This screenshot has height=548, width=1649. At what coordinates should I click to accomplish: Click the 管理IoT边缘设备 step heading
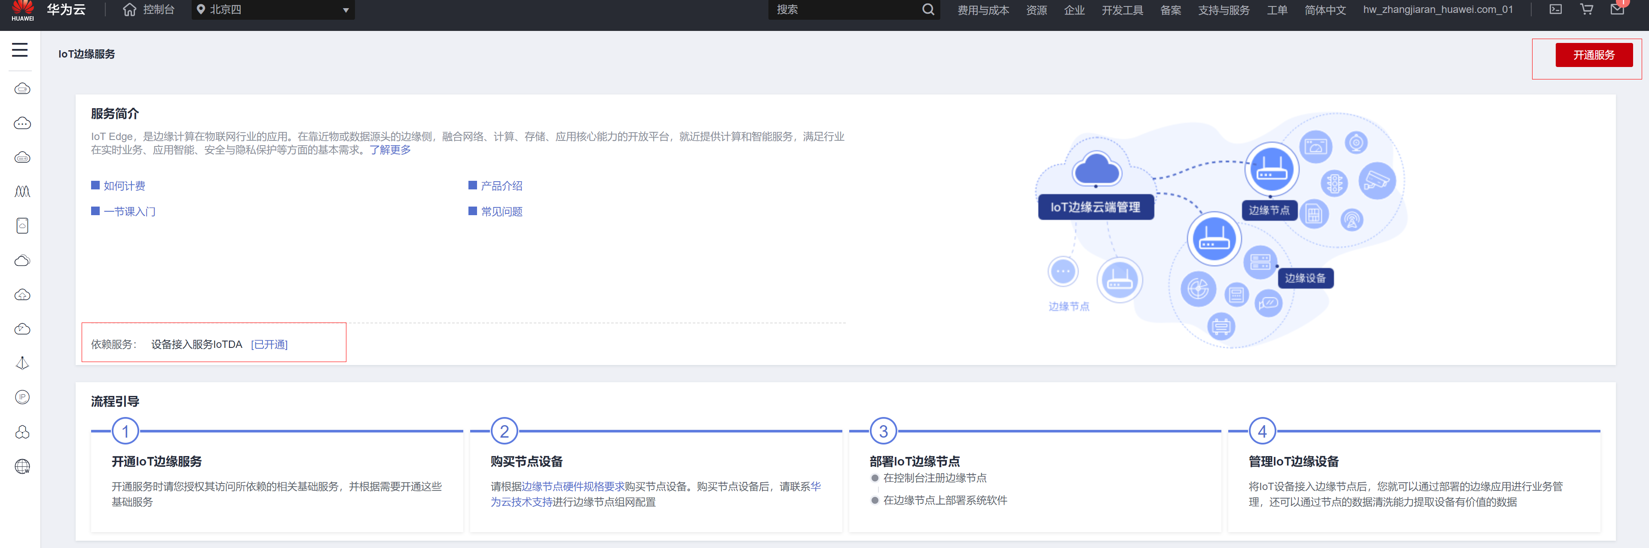(x=1294, y=461)
